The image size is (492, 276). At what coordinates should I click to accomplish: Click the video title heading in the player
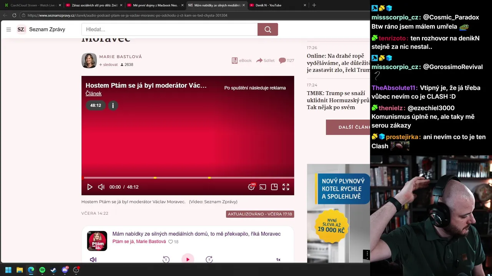146,85
